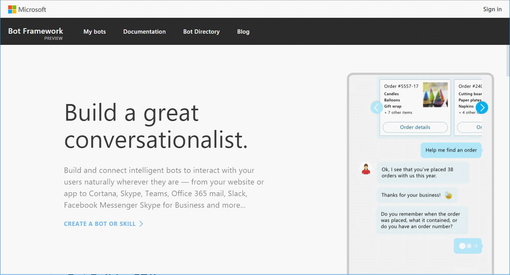Click the bot avatar in the chat
This screenshot has width=510, height=275.
point(365,169)
